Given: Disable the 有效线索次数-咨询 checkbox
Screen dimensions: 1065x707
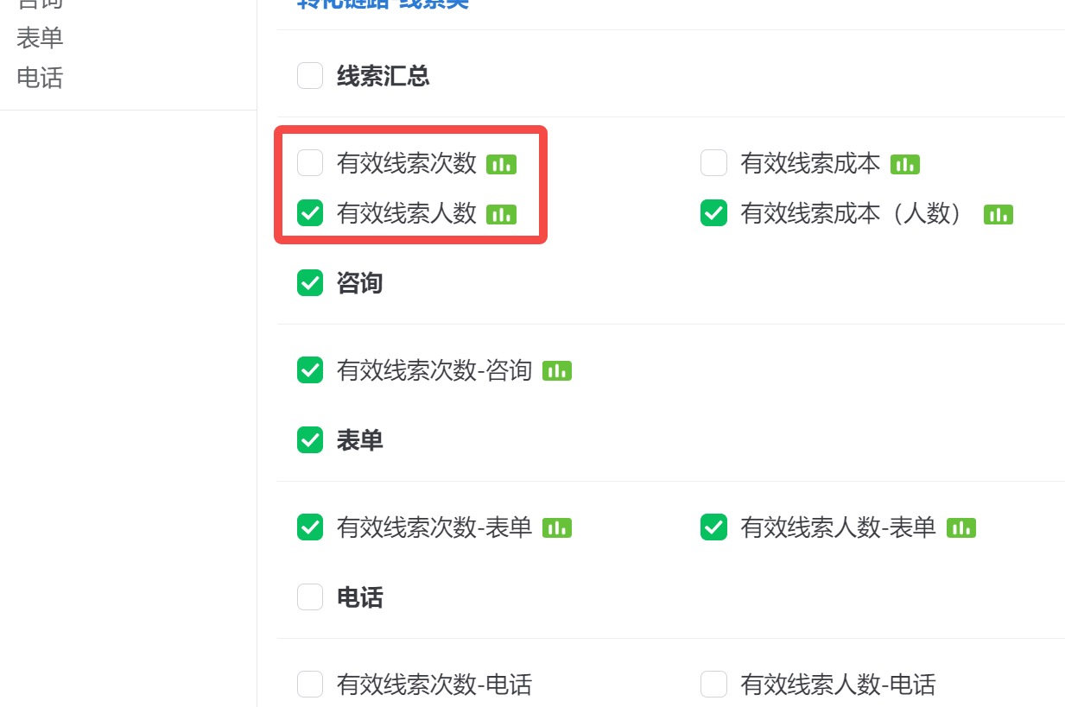Looking at the screenshot, I should [310, 370].
